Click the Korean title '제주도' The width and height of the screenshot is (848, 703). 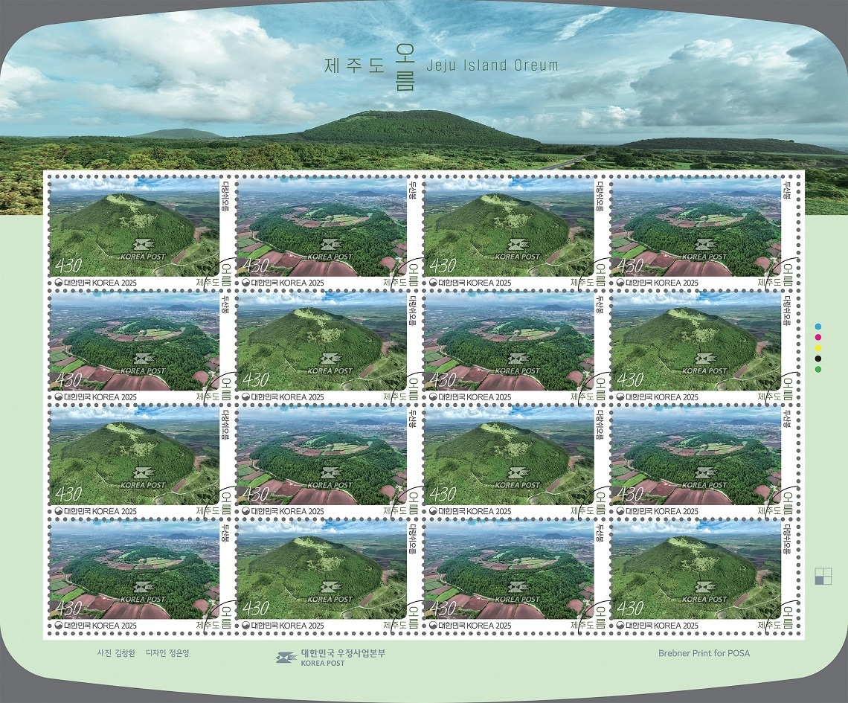coord(354,65)
